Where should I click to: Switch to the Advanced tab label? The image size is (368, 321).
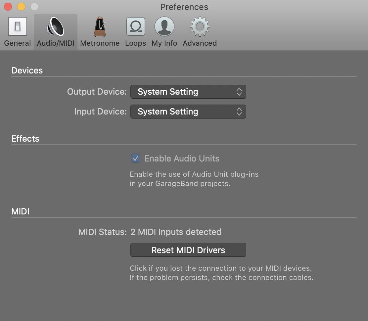(x=200, y=43)
